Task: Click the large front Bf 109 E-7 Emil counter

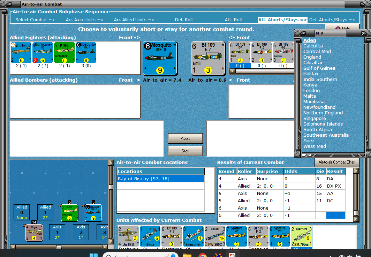Action: click(x=208, y=58)
